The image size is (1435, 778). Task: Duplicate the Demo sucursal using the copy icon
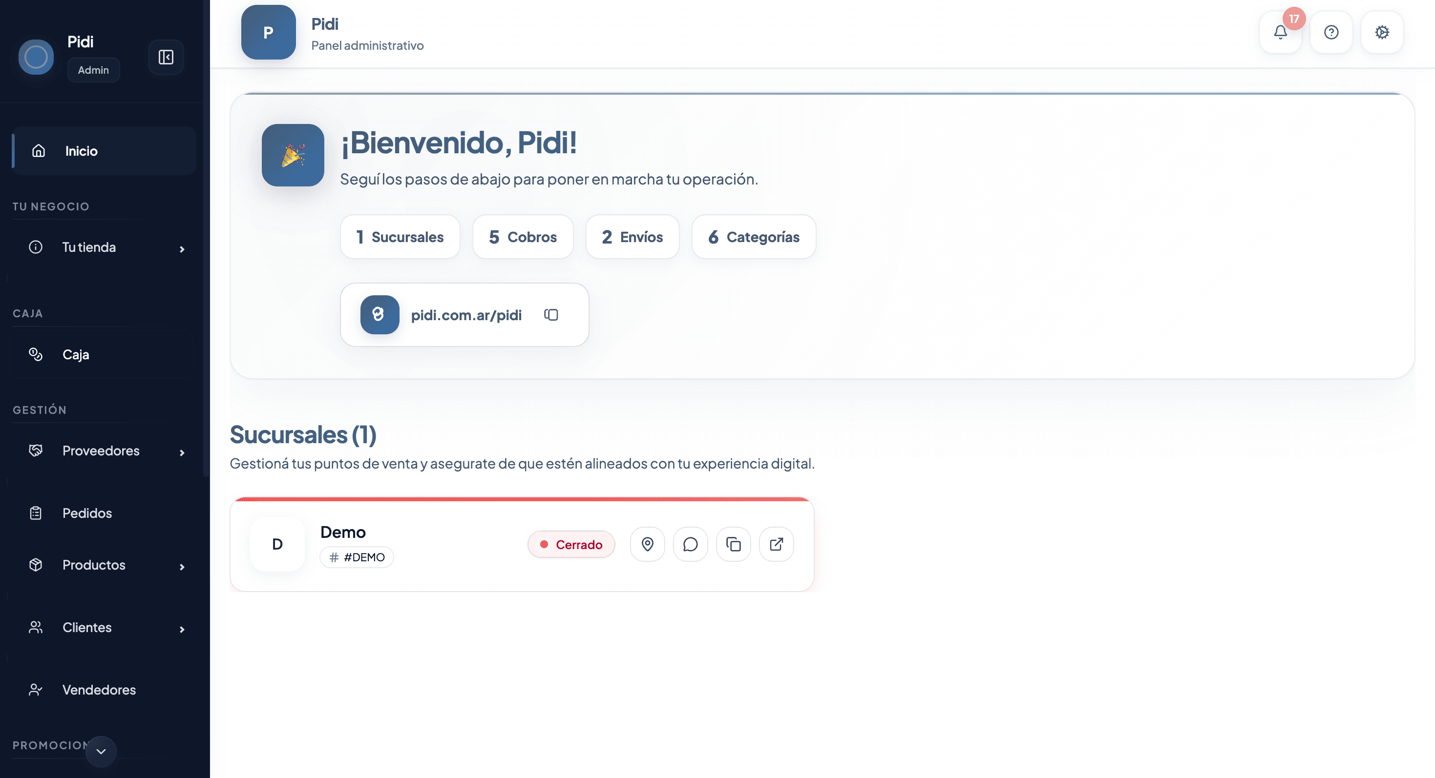(x=733, y=544)
